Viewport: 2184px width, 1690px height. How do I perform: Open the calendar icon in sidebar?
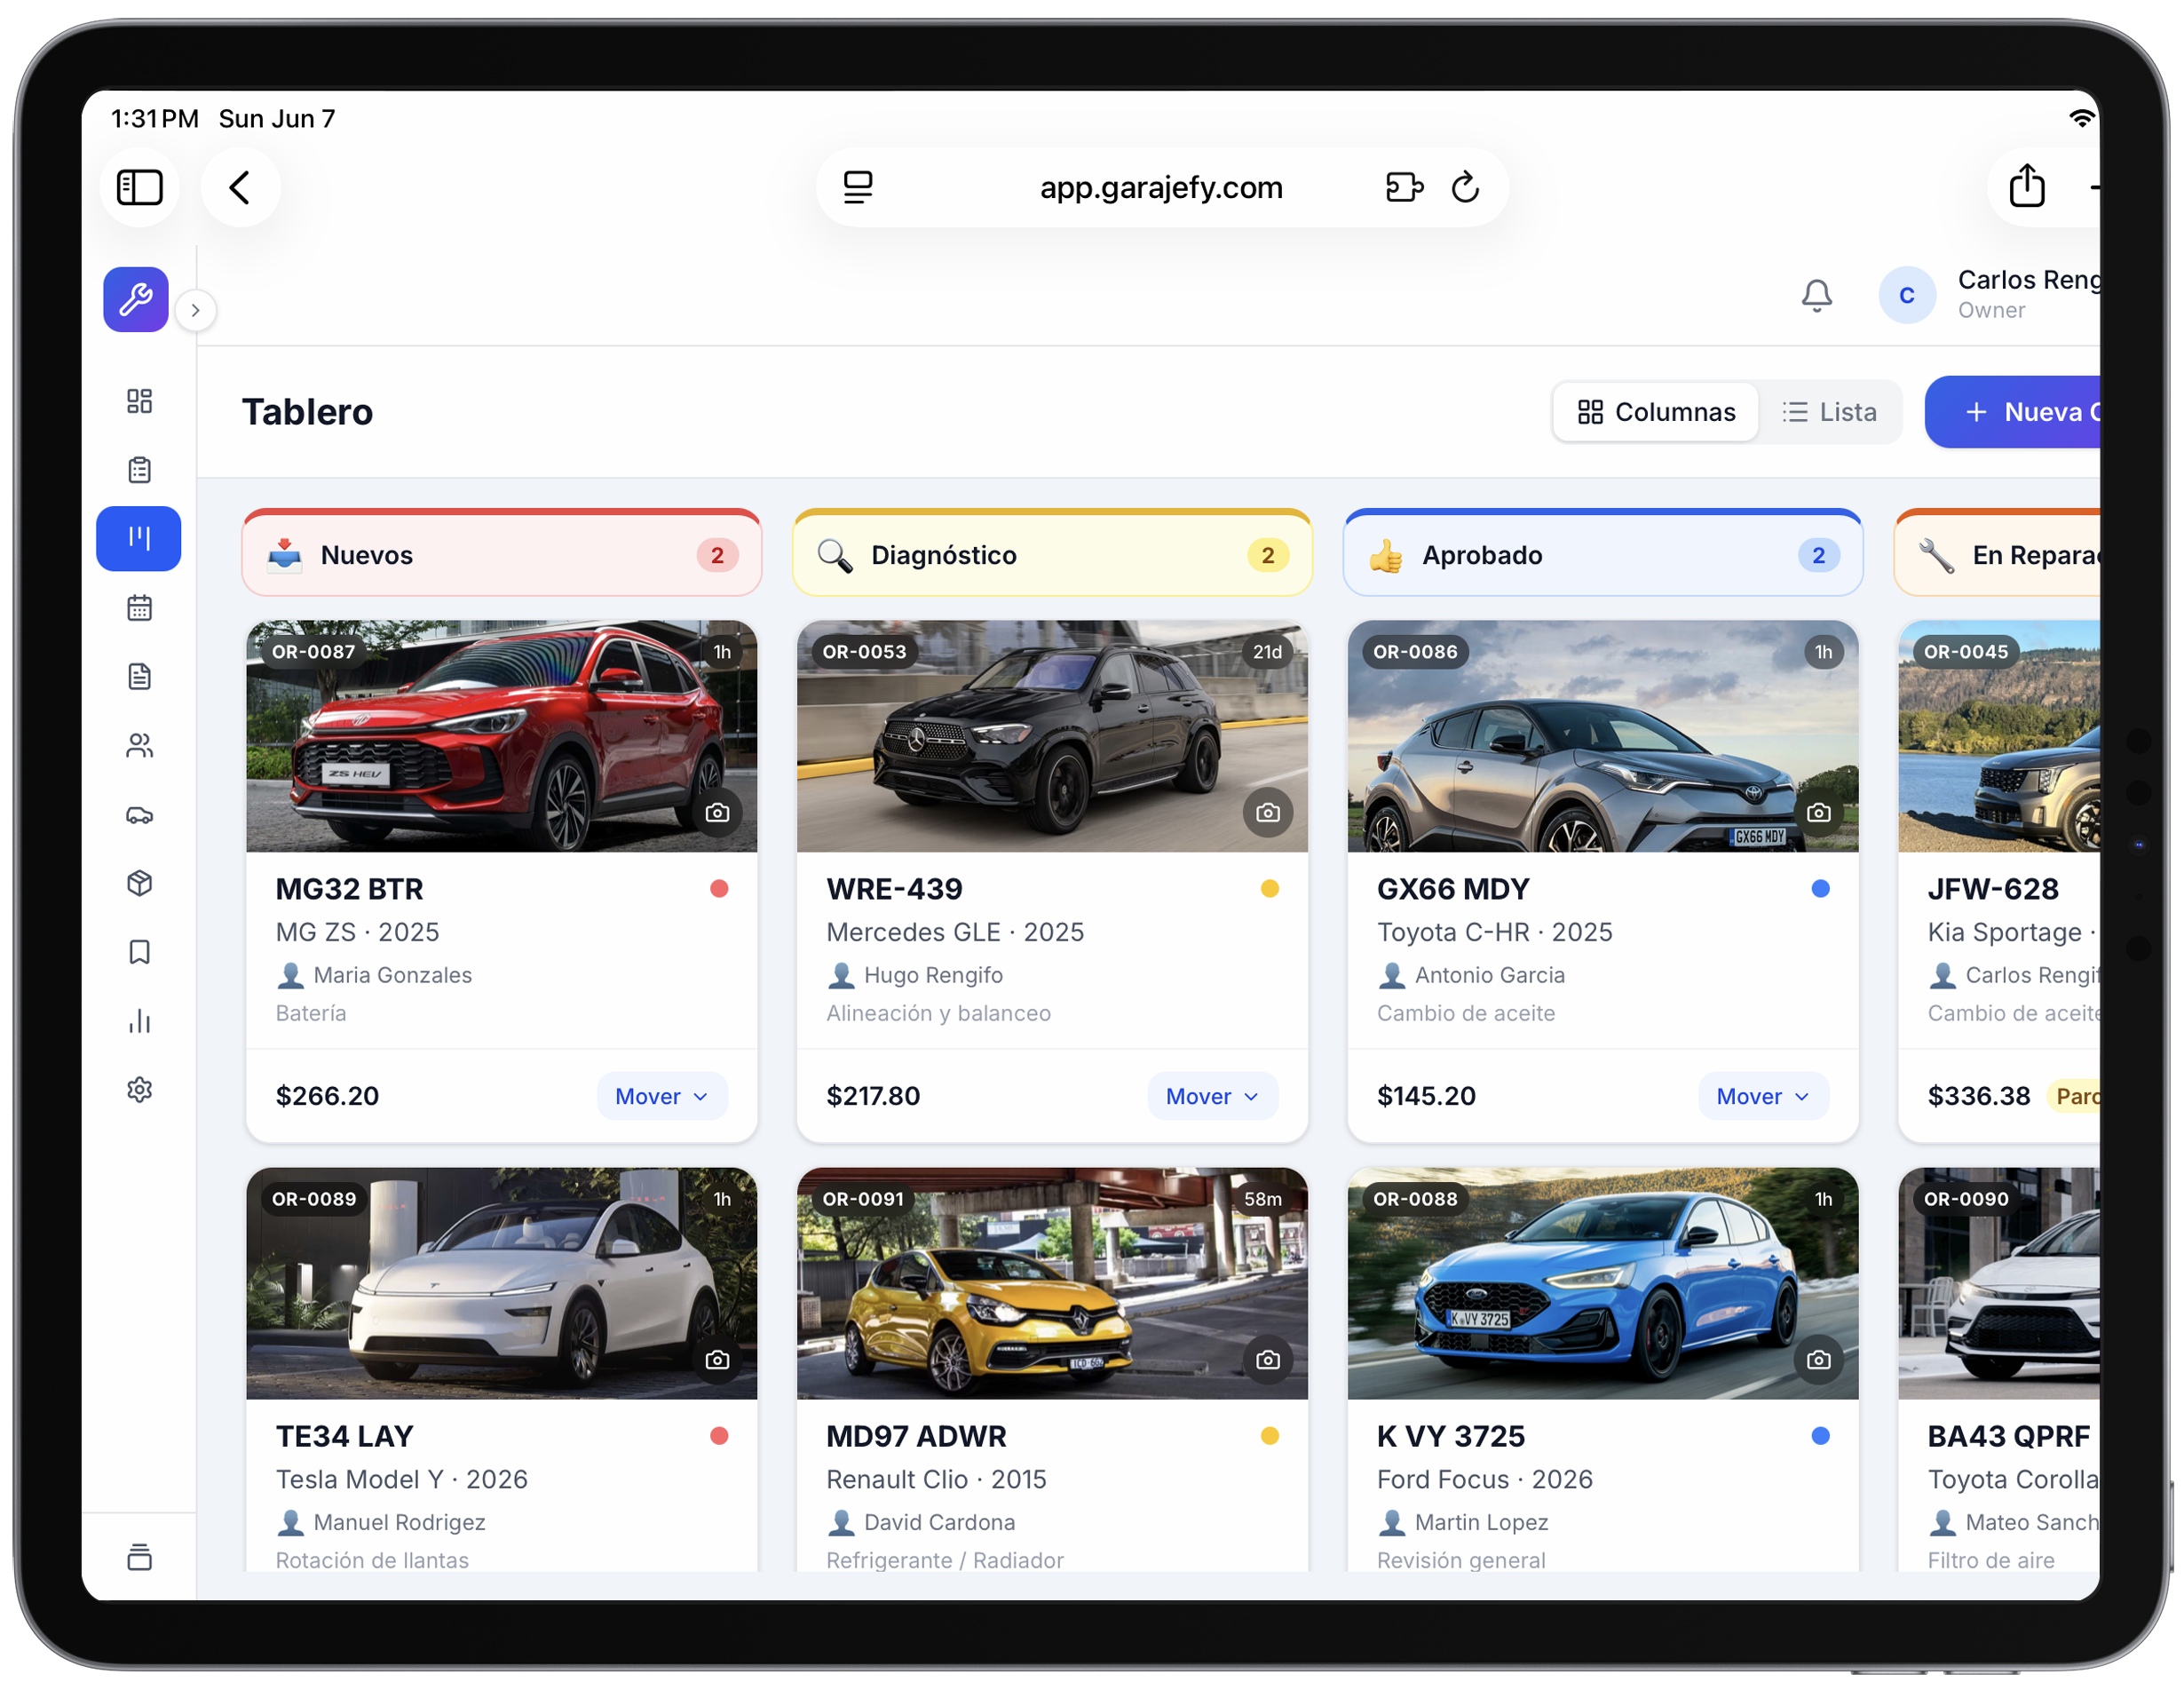pyautogui.click(x=139, y=608)
